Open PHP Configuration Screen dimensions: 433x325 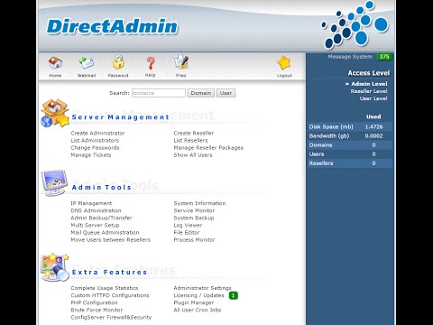coord(94,302)
